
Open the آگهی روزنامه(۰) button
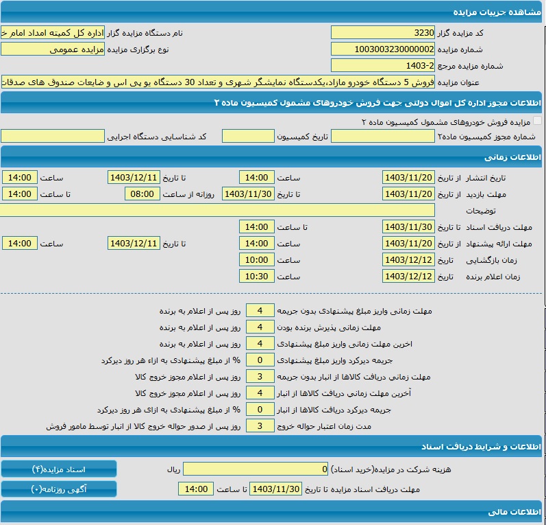click(59, 489)
